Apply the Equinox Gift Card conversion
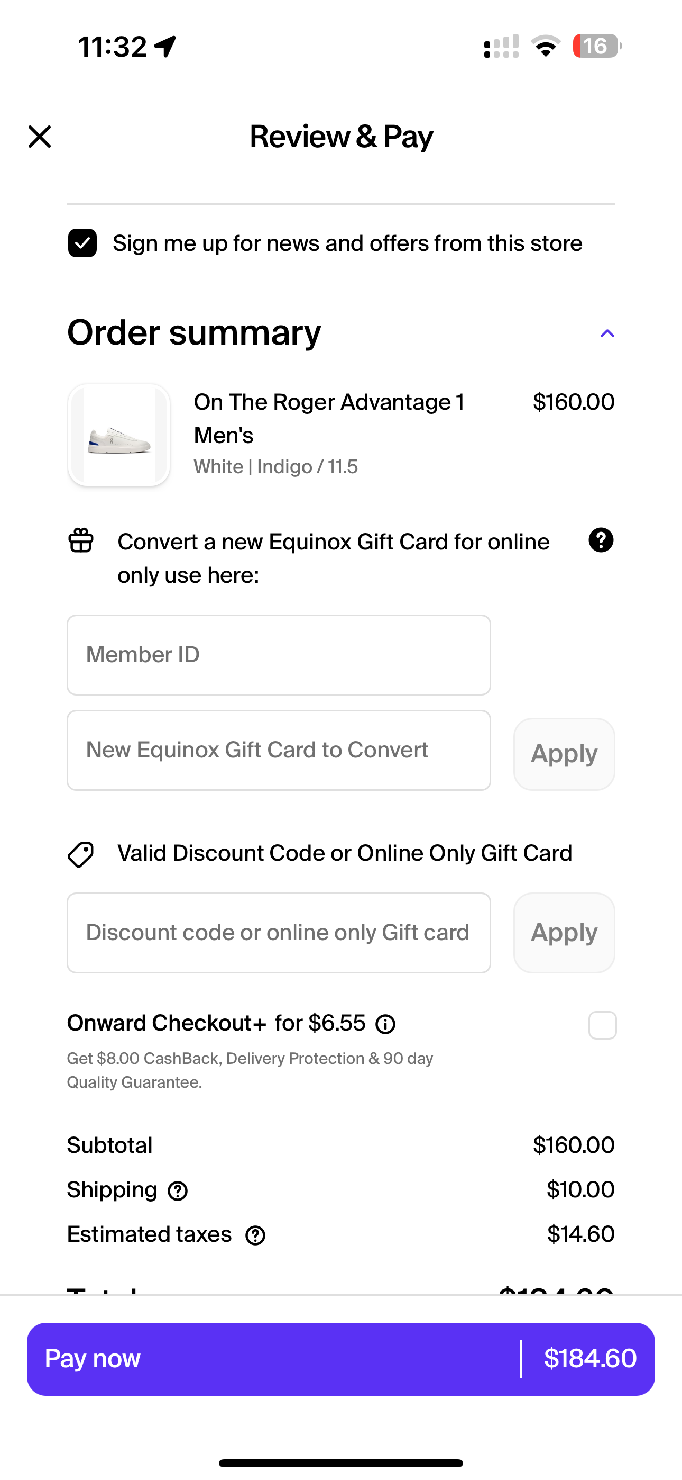682x1480 pixels. tap(564, 754)
